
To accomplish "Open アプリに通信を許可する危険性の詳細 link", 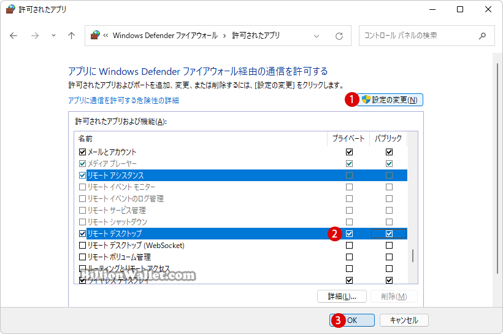I will click(x=123, y=101).
